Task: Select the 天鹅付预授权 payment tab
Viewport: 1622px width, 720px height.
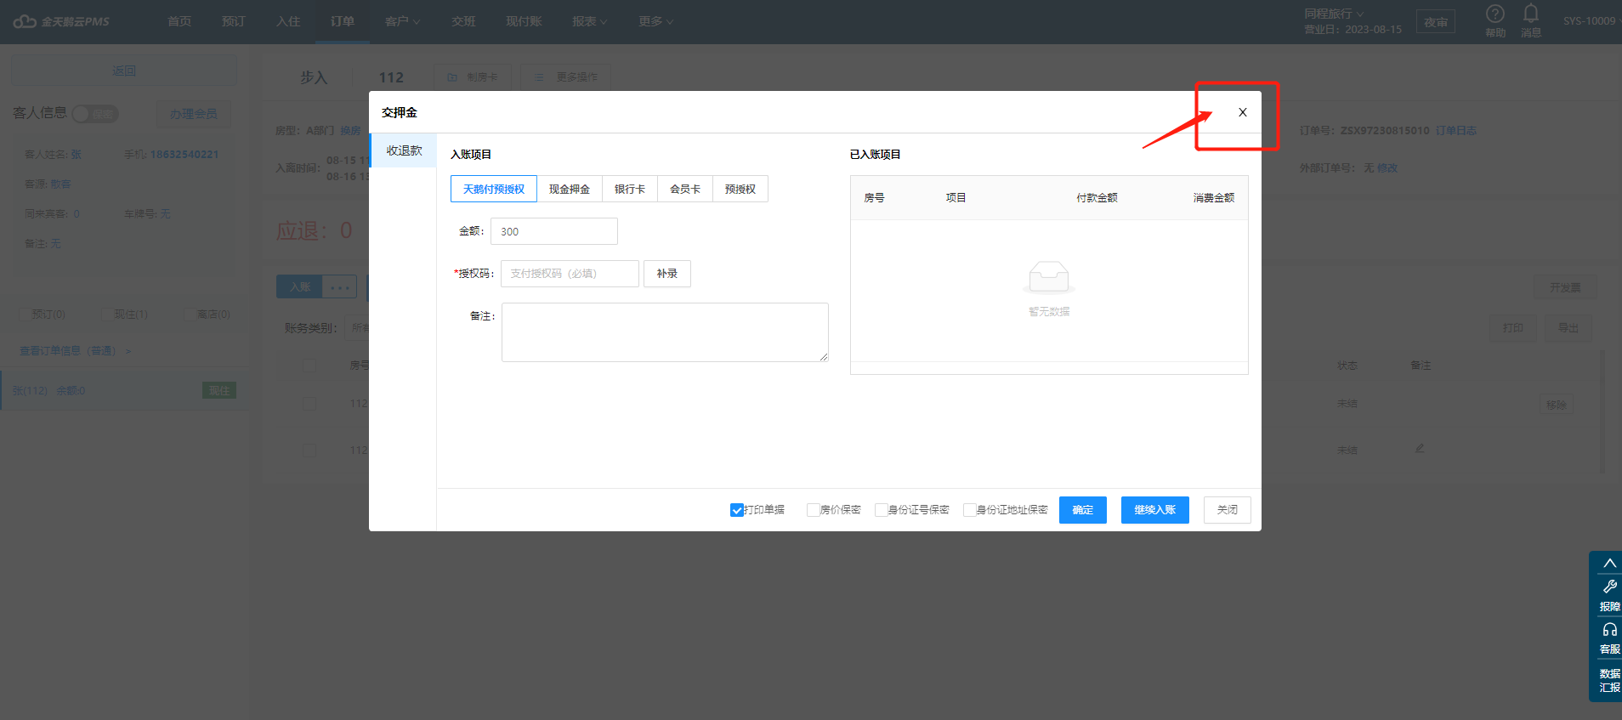Action: 494,189
